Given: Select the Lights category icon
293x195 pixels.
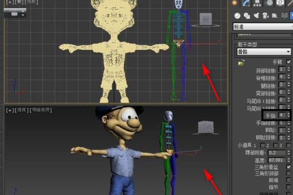Looking at the screenshot, I should (256, 16).
